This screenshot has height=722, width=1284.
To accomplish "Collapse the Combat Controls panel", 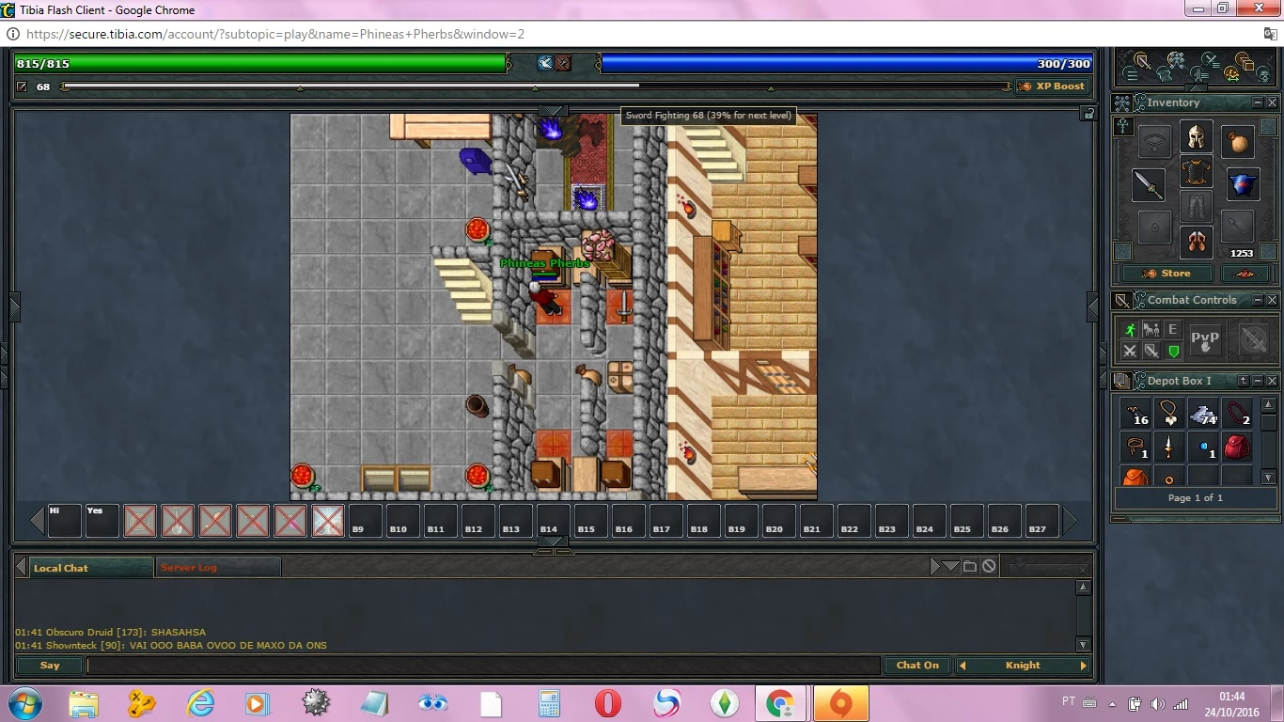I will click(x=1257, y=300).
